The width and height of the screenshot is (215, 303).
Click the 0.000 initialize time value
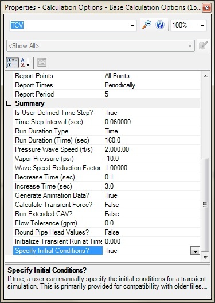113,241
